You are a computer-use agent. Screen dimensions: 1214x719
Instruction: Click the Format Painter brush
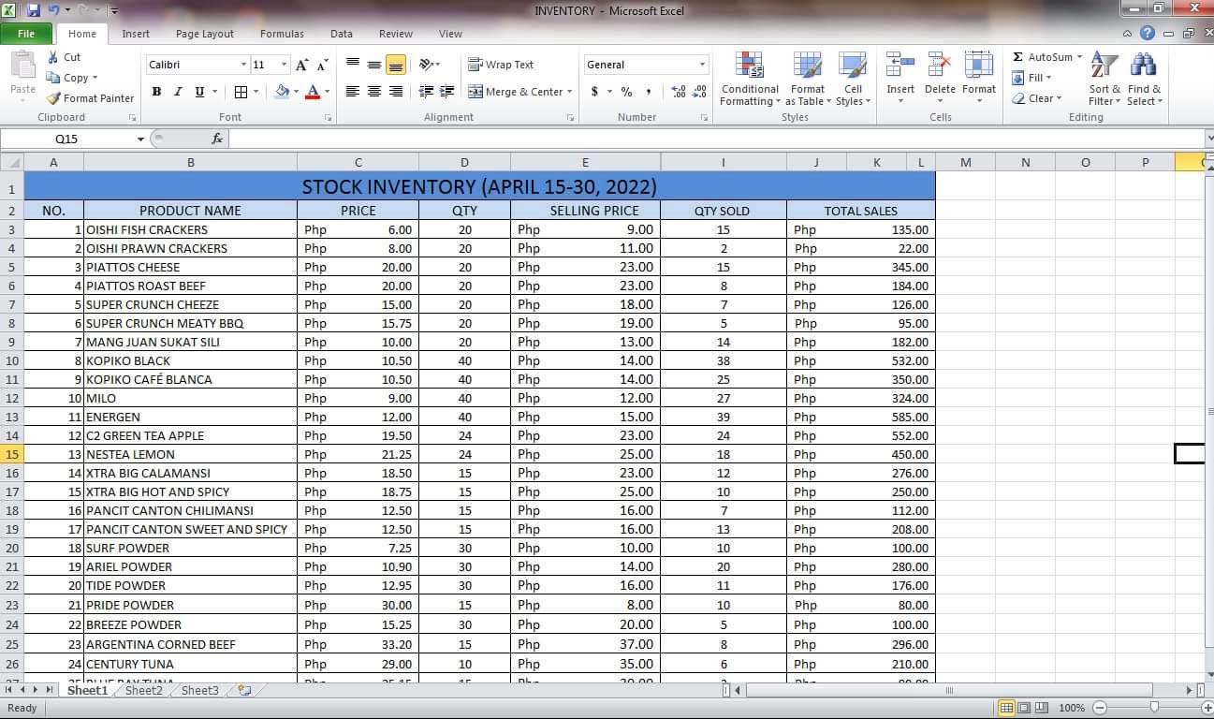coord(53,98)
